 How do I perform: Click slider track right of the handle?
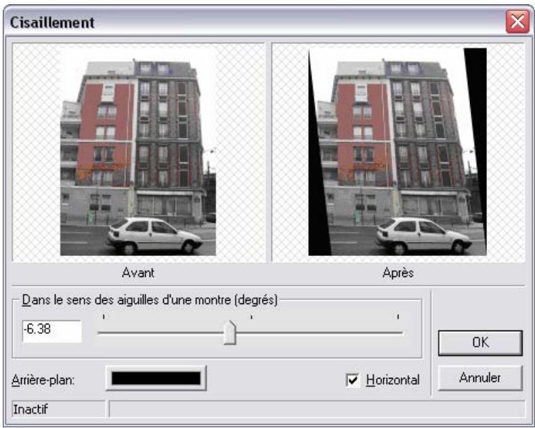click(318, 333)
